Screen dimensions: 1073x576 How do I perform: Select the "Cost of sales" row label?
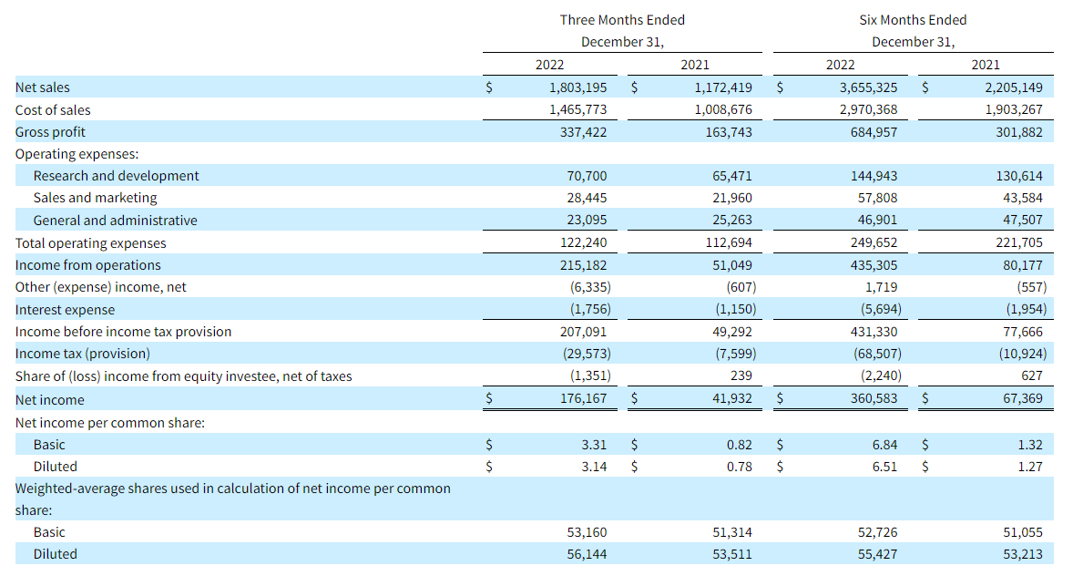tap(53, 109)
